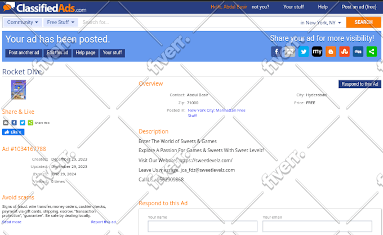Open the Community category dropdown
The height and width of the screenshot is (235, 383).
[x=23, y=22]
